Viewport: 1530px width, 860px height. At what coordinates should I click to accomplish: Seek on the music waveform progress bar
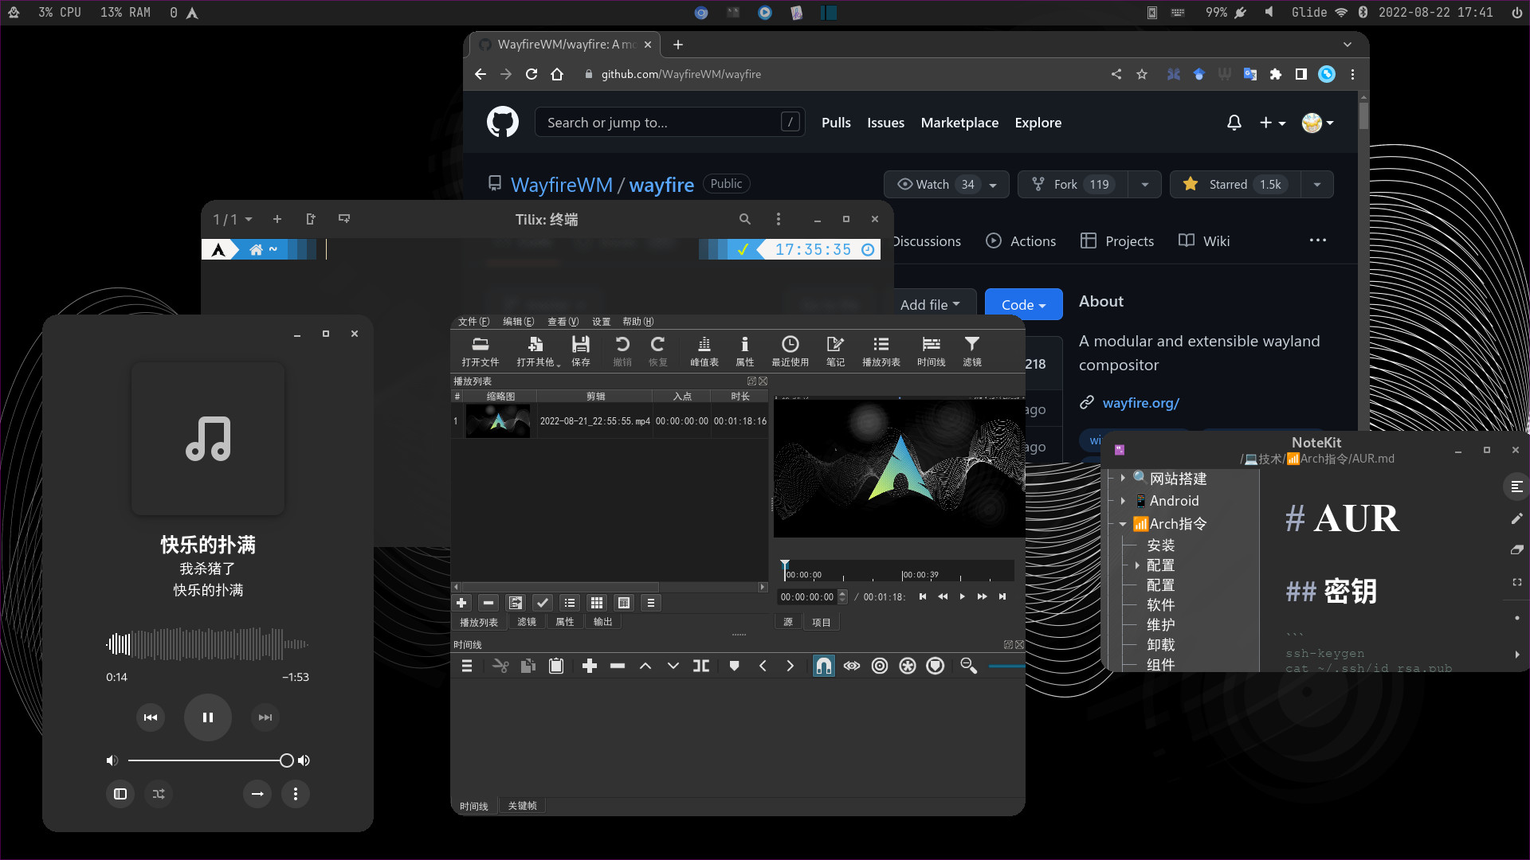[x=208, y=644]
